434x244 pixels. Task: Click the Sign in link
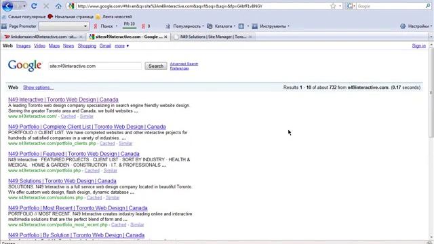419,46
